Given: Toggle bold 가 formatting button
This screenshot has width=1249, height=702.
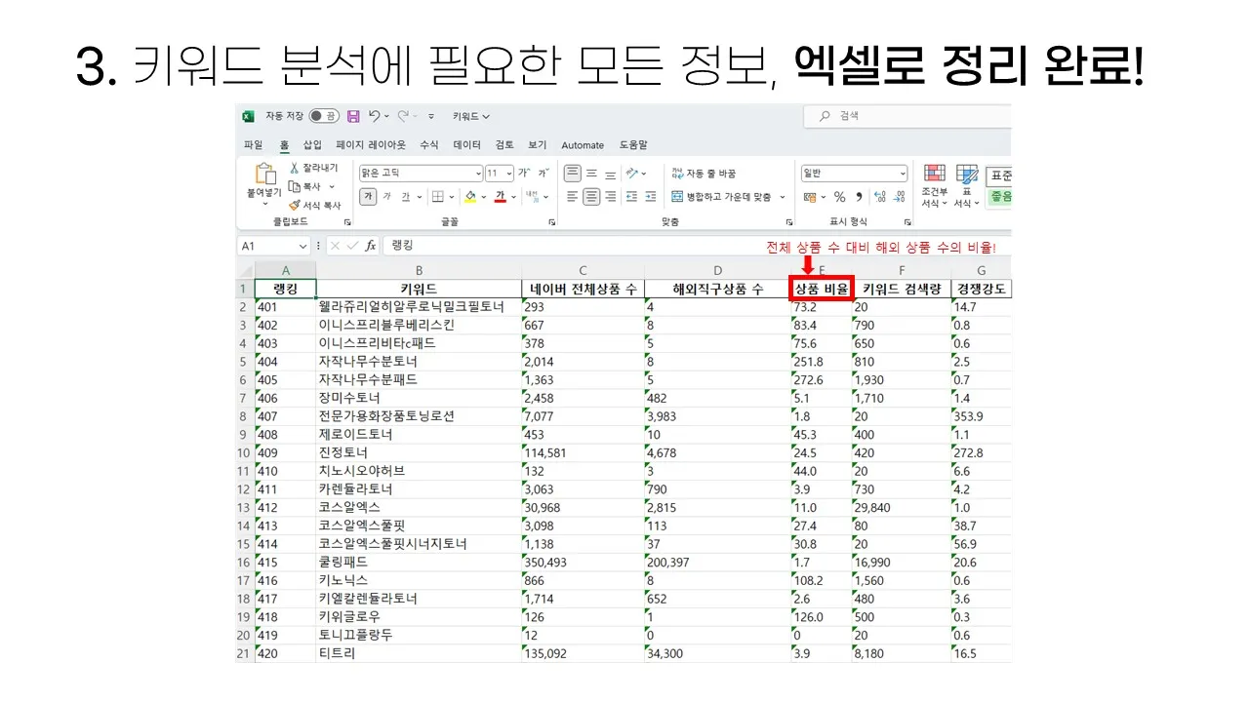Looking at the screenshot, I should tap(368, 197).
